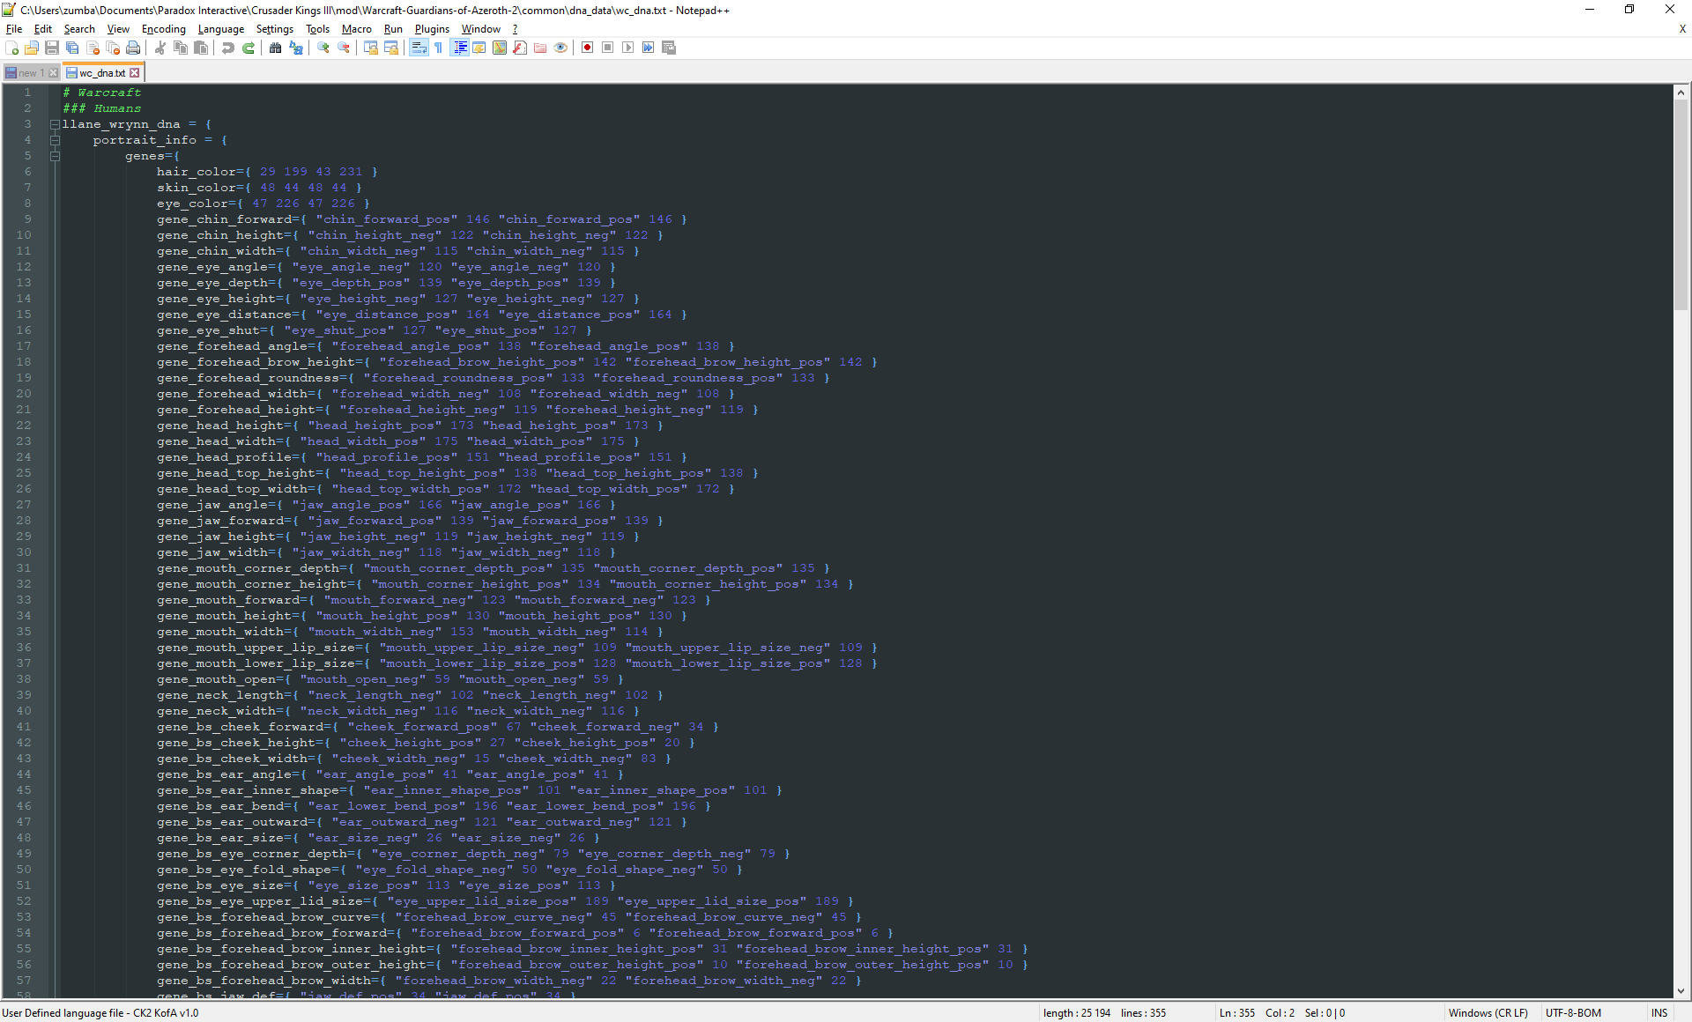Toggle the Indent Guide toolbar button
The width and height of the screenshot is (1692, 1022).
point(459,48)
